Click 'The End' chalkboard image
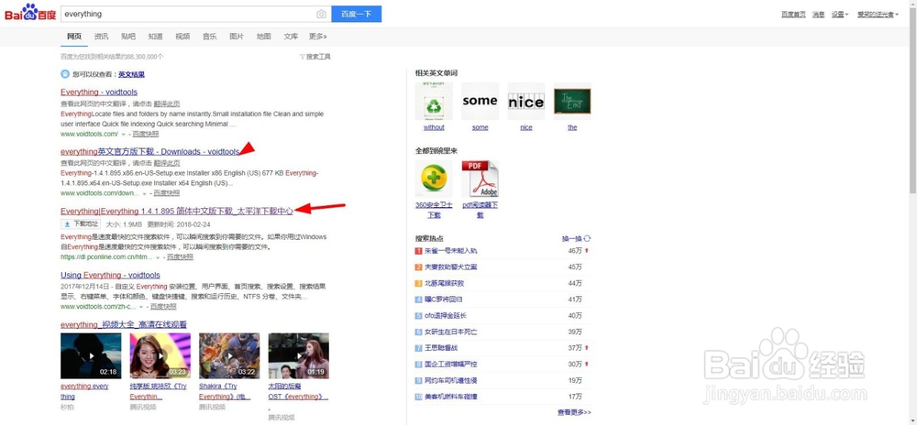Screen dimensions: 917x425 pyautogui.click(x=572, y=101)
